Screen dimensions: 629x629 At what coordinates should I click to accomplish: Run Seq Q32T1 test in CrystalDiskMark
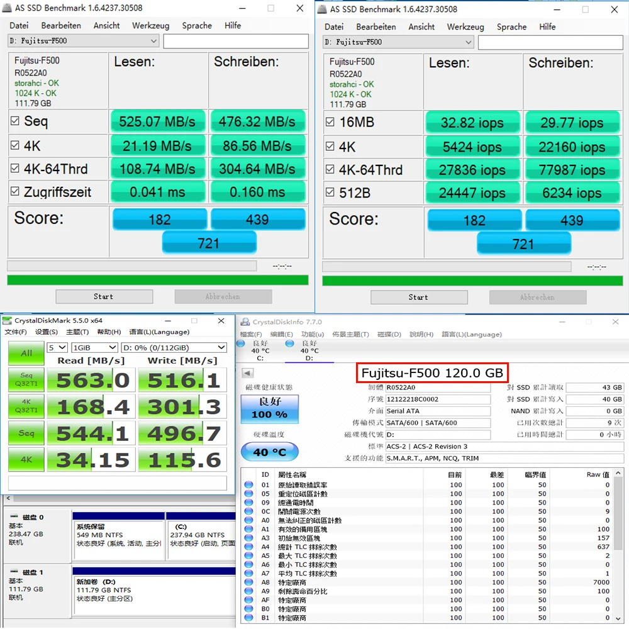[x=26, y=379]
